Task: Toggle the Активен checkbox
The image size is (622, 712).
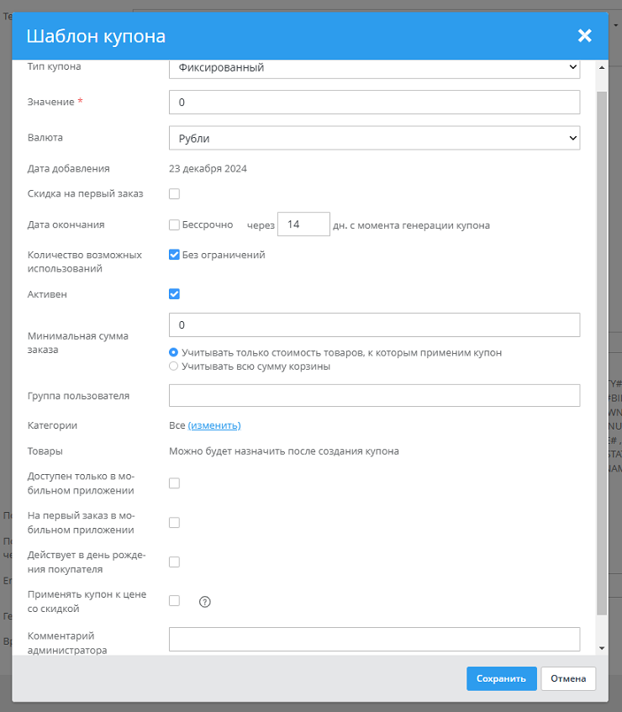Action: coord(175,294)
